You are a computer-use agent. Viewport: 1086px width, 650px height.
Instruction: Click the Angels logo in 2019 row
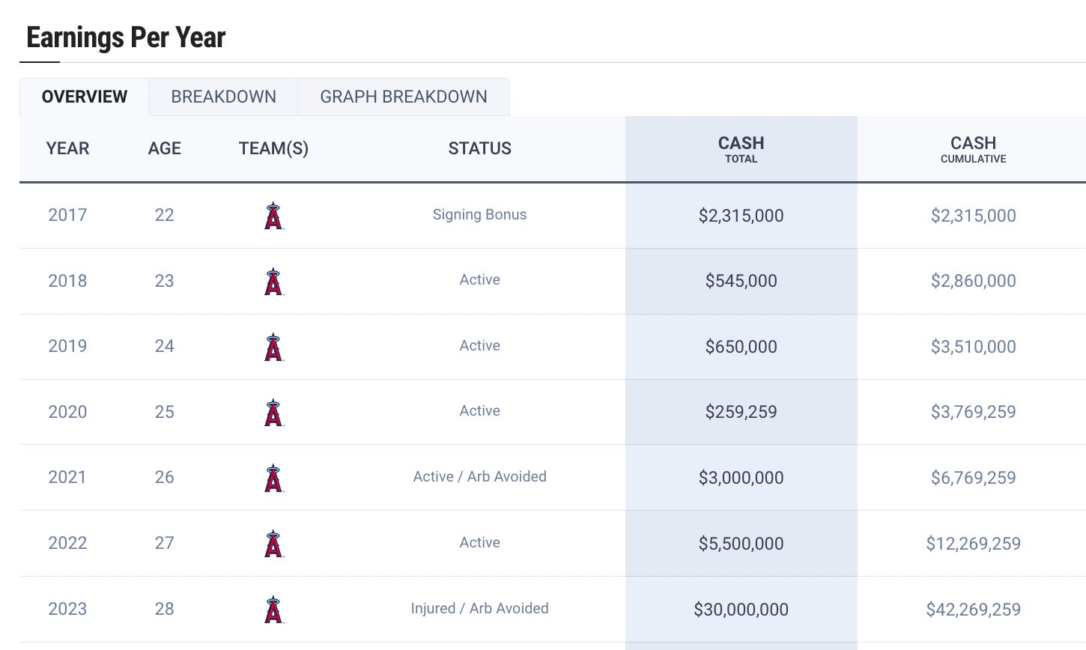[x=273, y=347]
